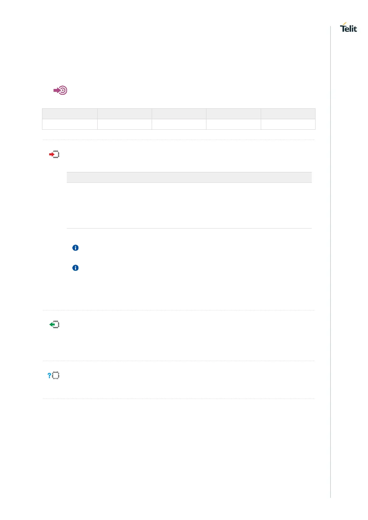Viewport: 368px width, 520px height.
Task: Click the fourth white cell in the five-column table
Action: pyautogui.click(x=234, y=124)
